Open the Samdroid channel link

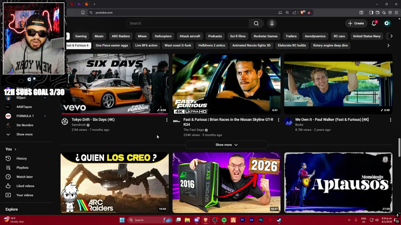pyautogui.click(x=78, y=125)
